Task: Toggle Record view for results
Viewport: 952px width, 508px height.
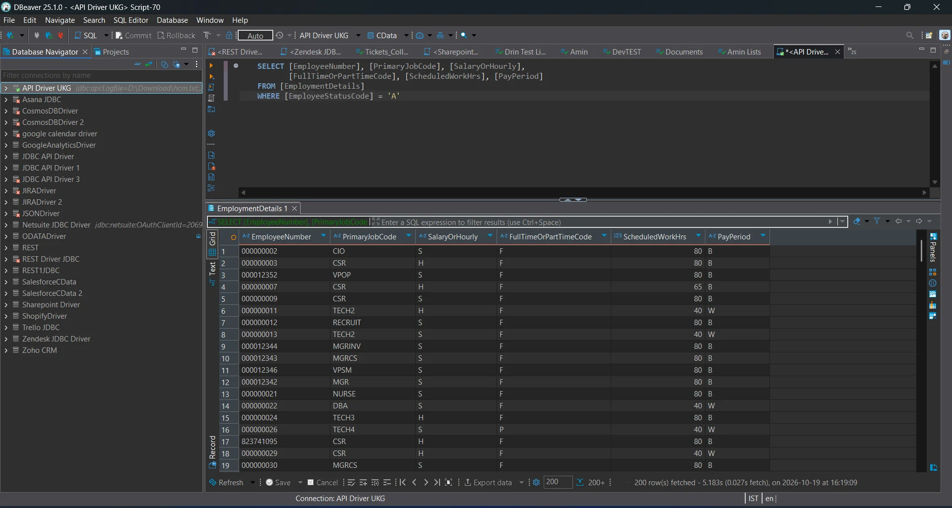Action: click(x=212, y=447)
